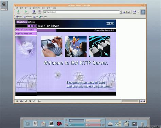This screenshot has width=161, height=128.
Task: Click the 'Powered by Apache 2.0' text
Action: pos(104,30)
